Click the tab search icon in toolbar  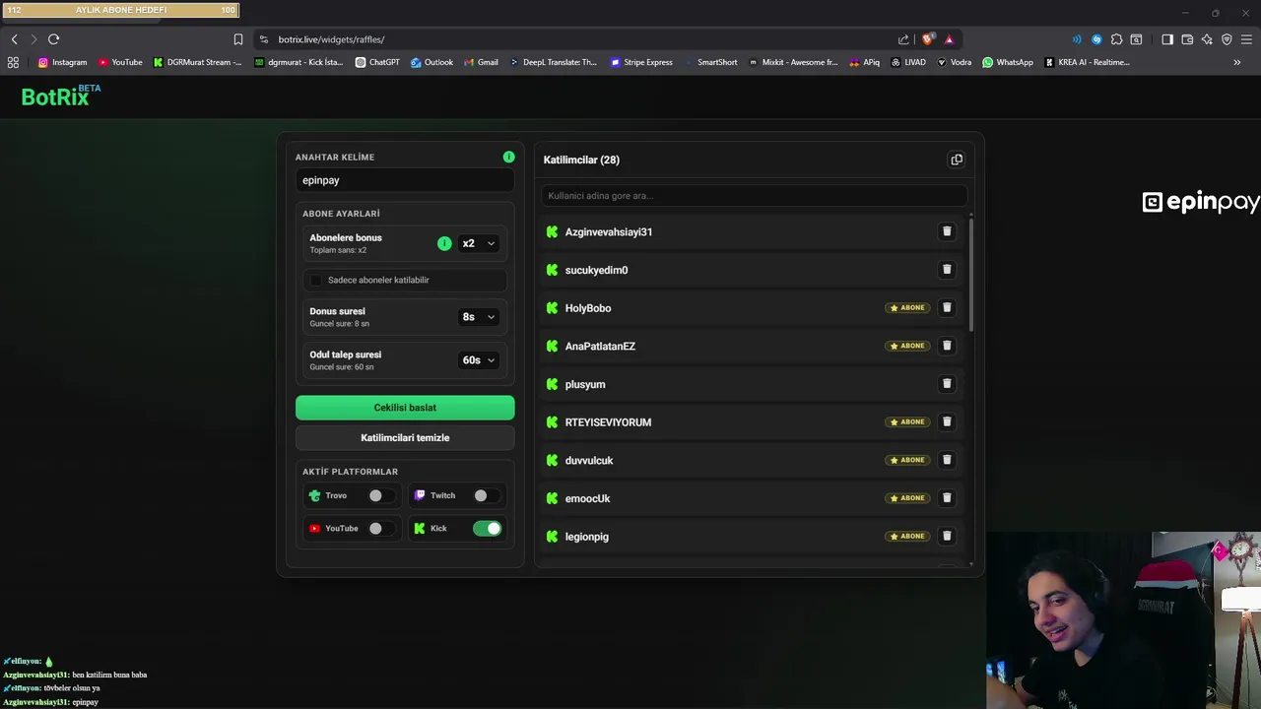coord(1136,39)
